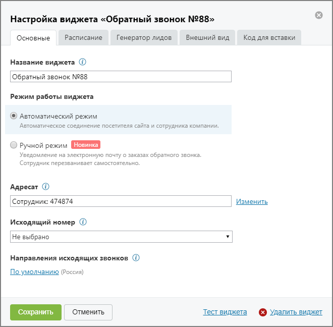Open the Расписание tab
Screen dimensions: 333x327
[83, 38]
